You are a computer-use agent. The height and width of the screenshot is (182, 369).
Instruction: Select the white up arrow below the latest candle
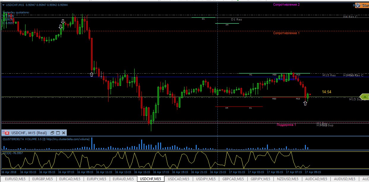coord(305,103)
